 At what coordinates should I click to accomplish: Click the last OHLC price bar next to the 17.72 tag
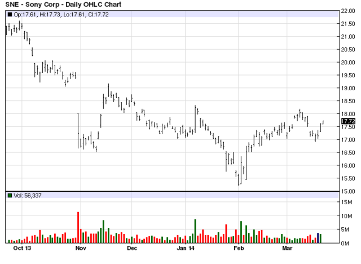(323, 122)
